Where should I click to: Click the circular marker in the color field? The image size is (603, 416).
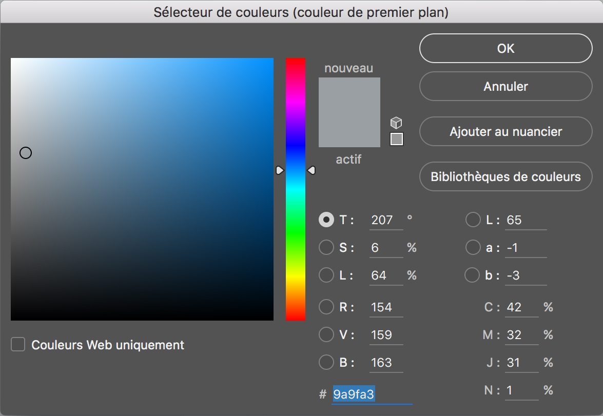pyautogui.click(x=26, y=153)
